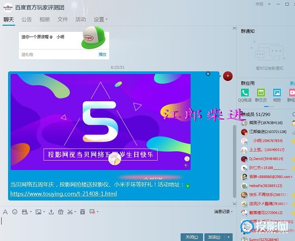Click the 群成员 51/290 header
295x241 pixels.
point(256,115)
